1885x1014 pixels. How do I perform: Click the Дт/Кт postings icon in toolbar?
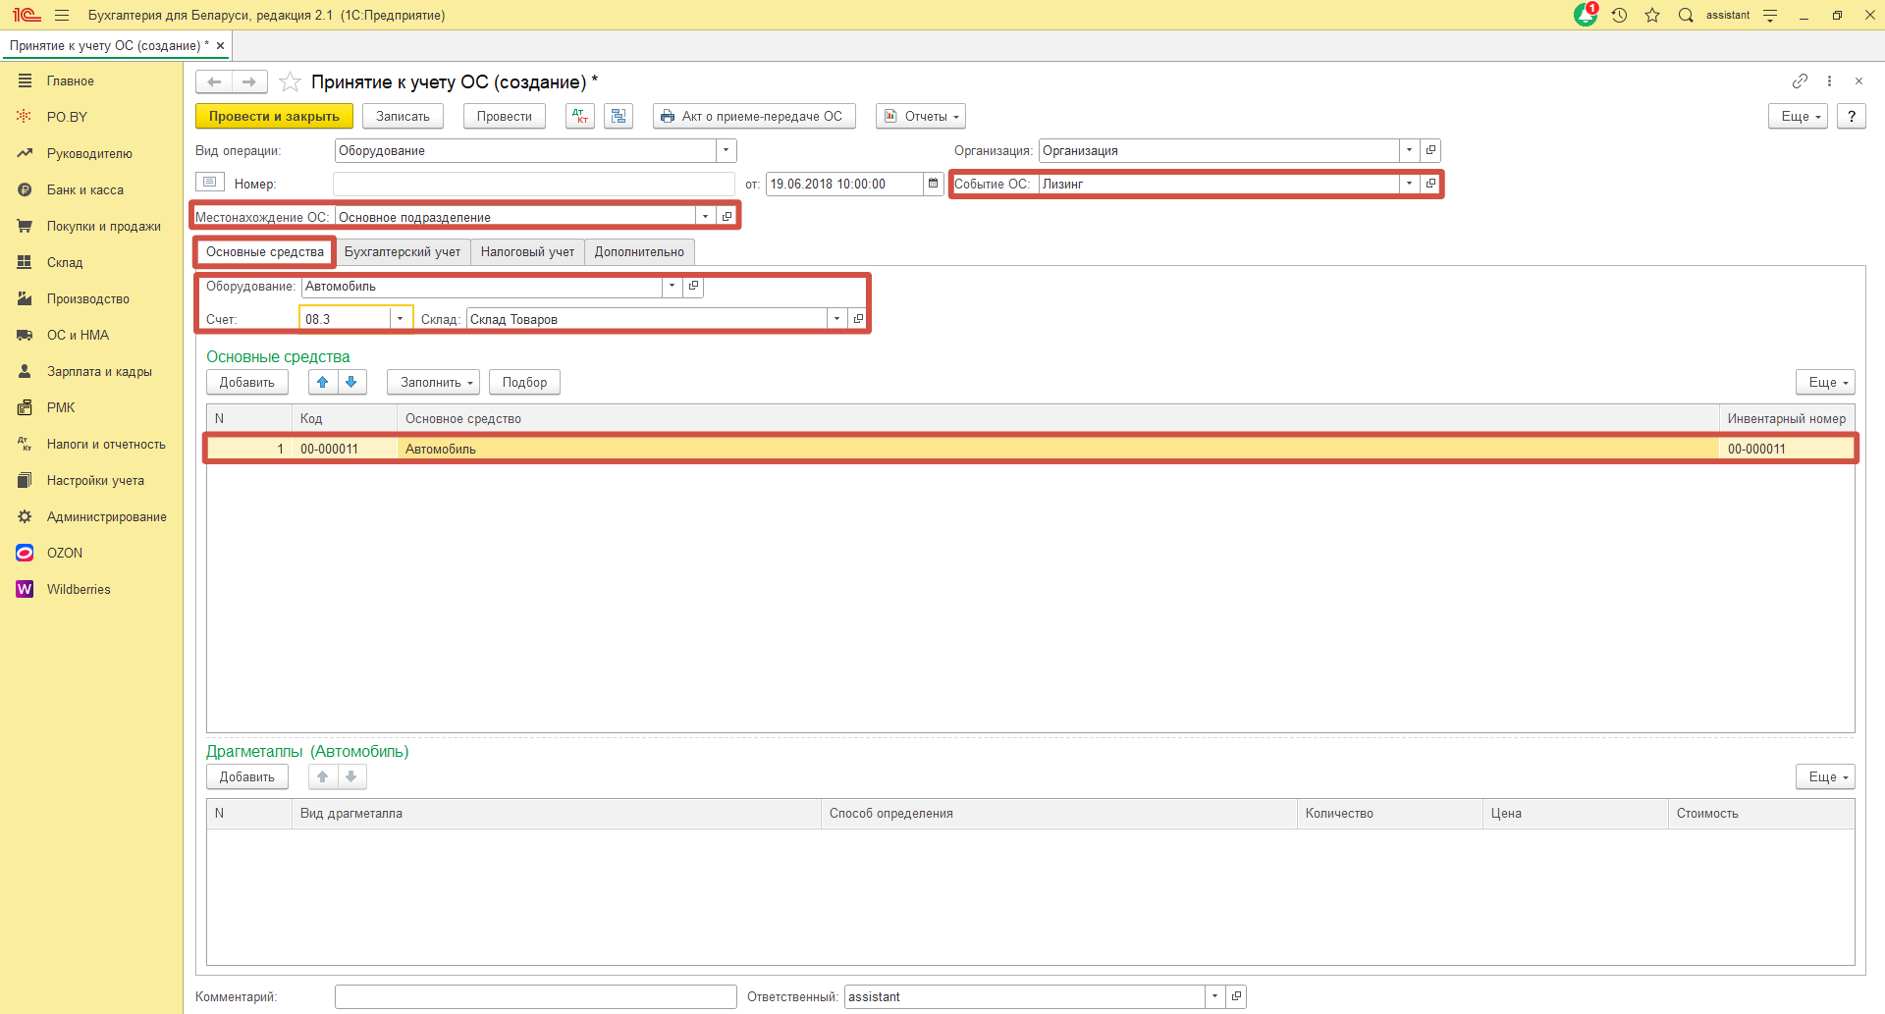click(580, 116)
